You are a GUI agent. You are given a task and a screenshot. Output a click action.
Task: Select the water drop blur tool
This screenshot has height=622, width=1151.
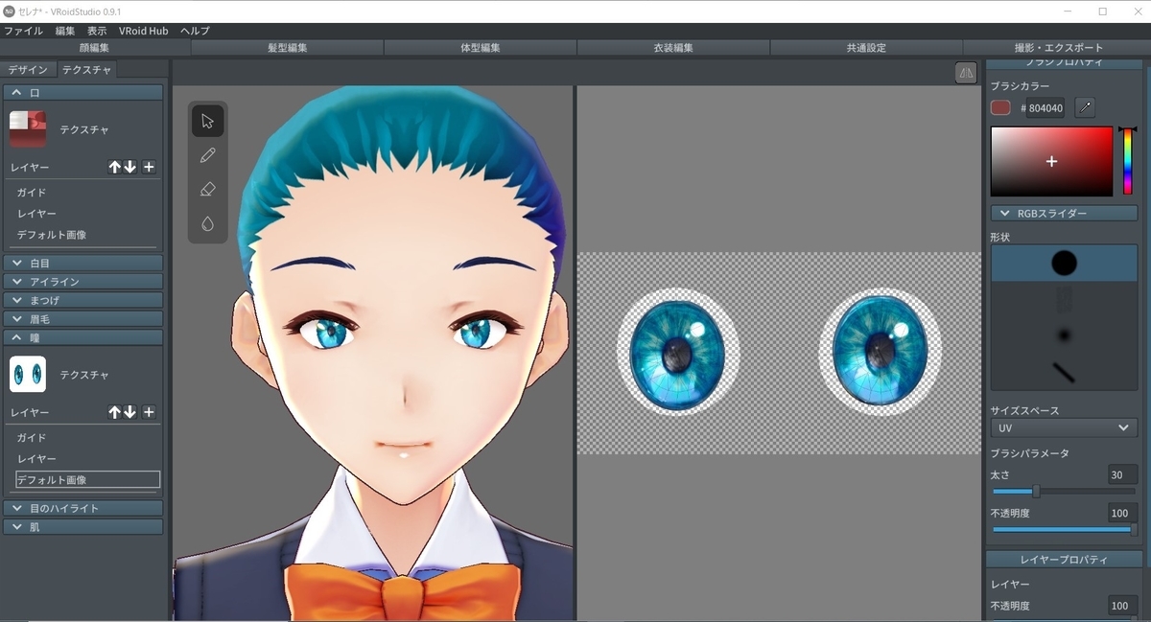[x=207, y=223]
